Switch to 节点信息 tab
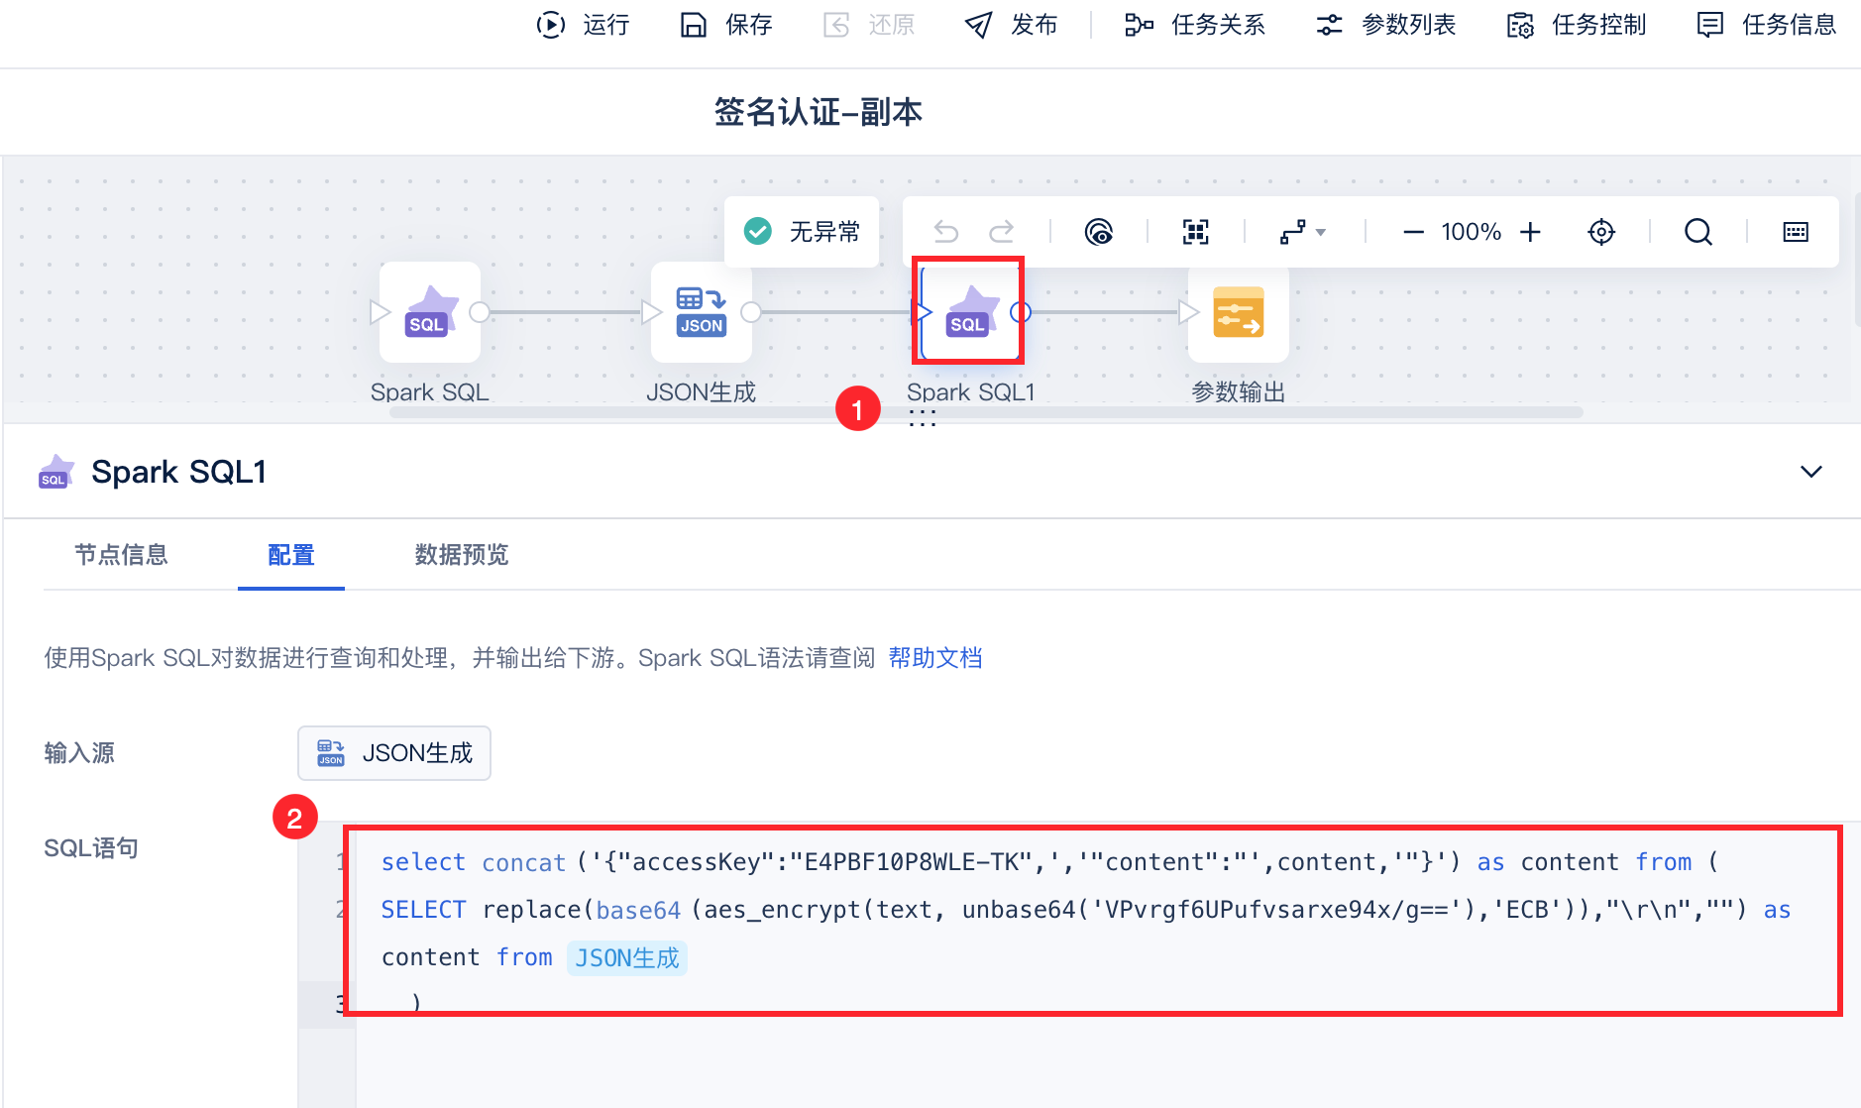 122,555
